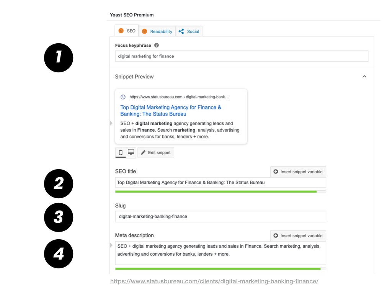Click into the Slug input field

pyautogui.click(x=220, y=217)
